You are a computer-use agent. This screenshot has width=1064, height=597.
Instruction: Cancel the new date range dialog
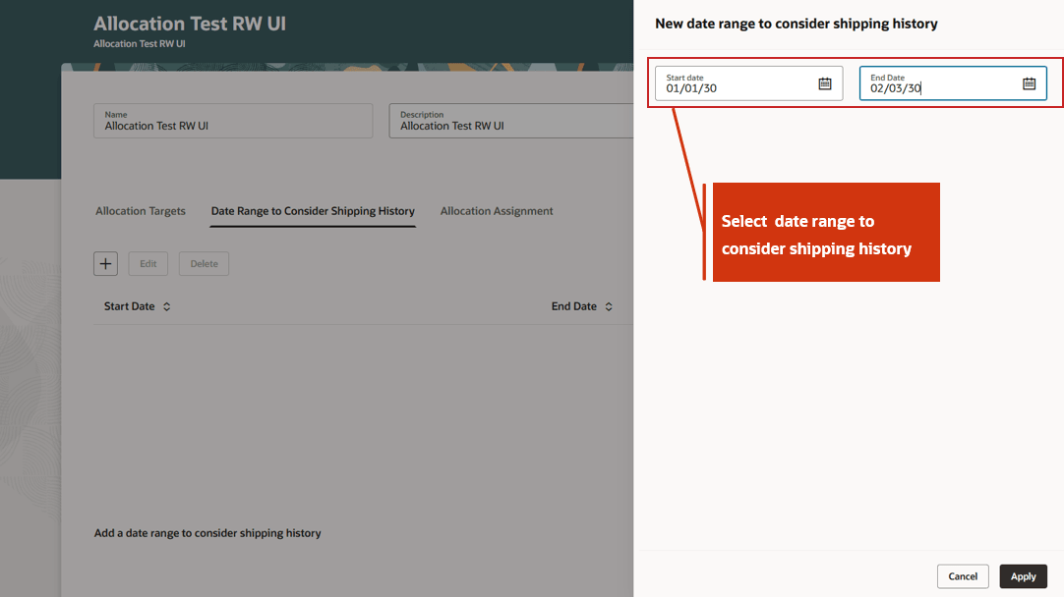pyautogui.click(x=963, y=576)
